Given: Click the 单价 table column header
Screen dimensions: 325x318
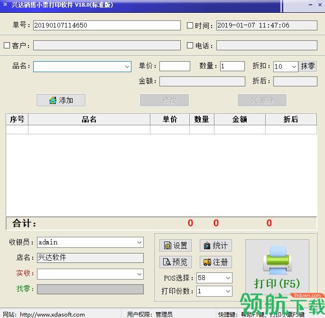Looking at the screenshot, I should click(x=170, y=120).
